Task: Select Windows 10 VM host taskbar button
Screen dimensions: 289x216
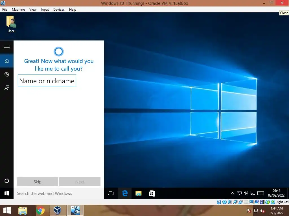Action: [75, 210]
